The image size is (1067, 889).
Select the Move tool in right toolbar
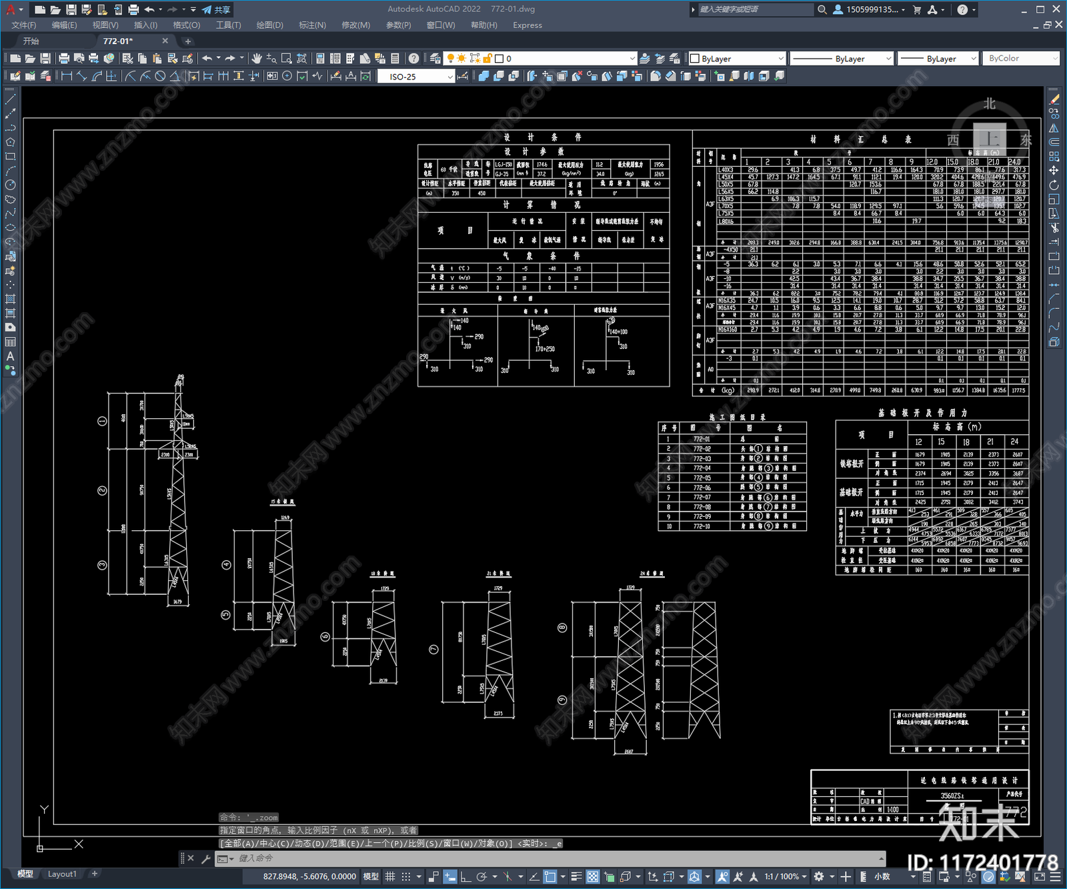click(1054, 171)
